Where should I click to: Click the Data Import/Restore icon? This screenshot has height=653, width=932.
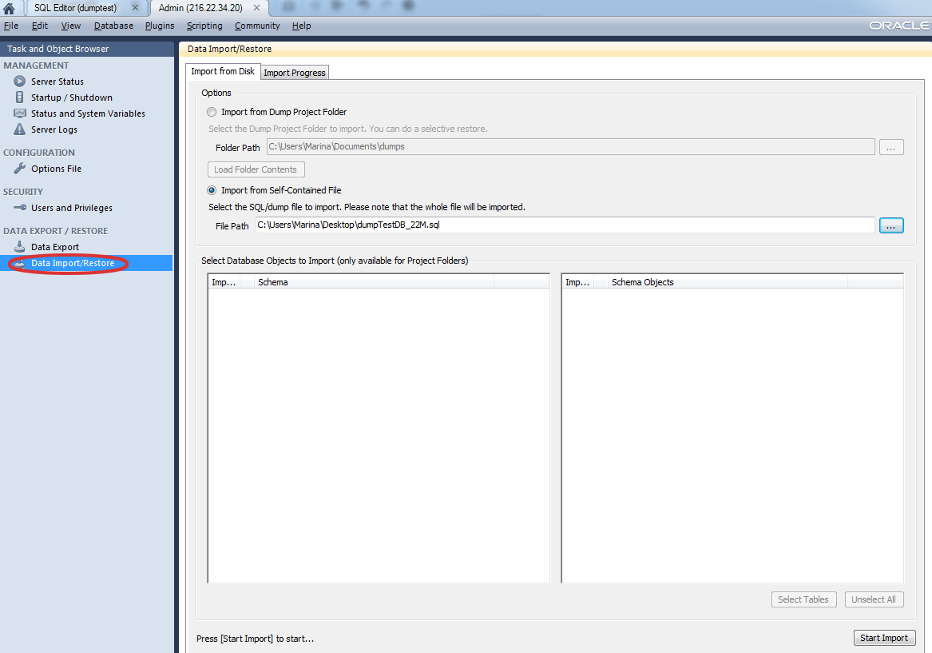coord(20,263)
